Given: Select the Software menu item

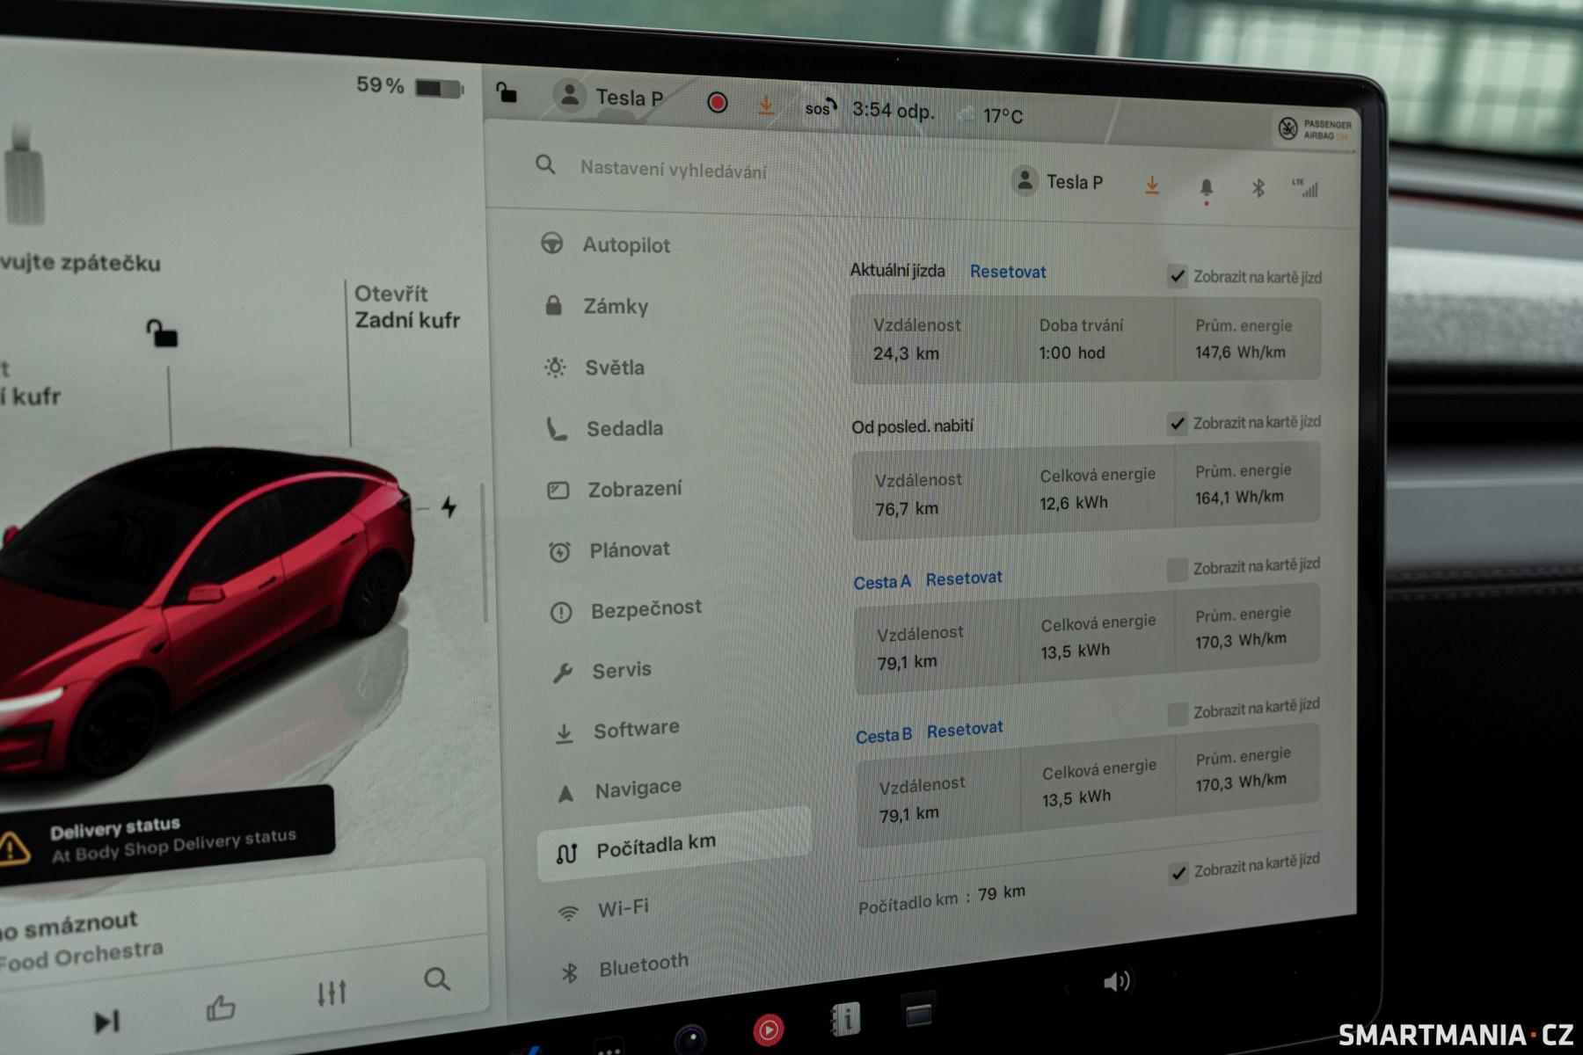Looking at the screenshot, I should 635,729.
